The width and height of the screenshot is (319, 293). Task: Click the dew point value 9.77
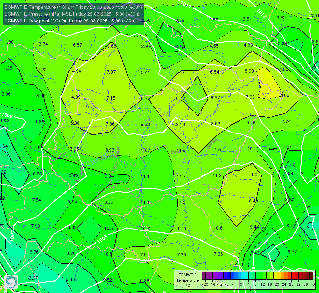(292, 252)
